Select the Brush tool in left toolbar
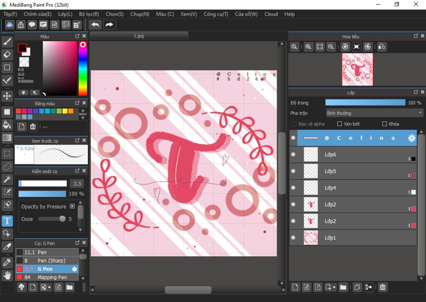426x302 pixels. pos(7,42)
